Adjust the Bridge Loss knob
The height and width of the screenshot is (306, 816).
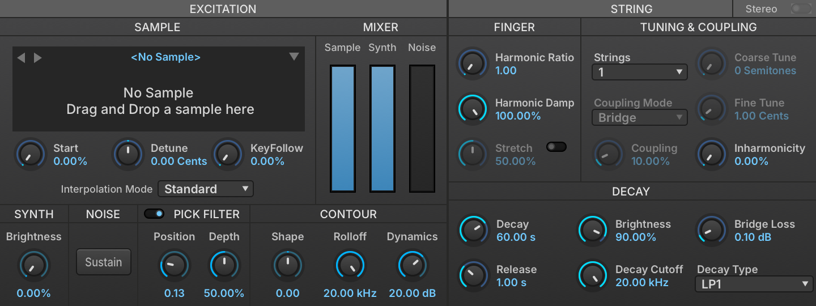point(711,230)
